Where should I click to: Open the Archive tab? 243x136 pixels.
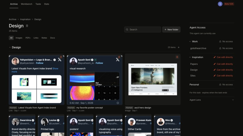click(14, 4)
